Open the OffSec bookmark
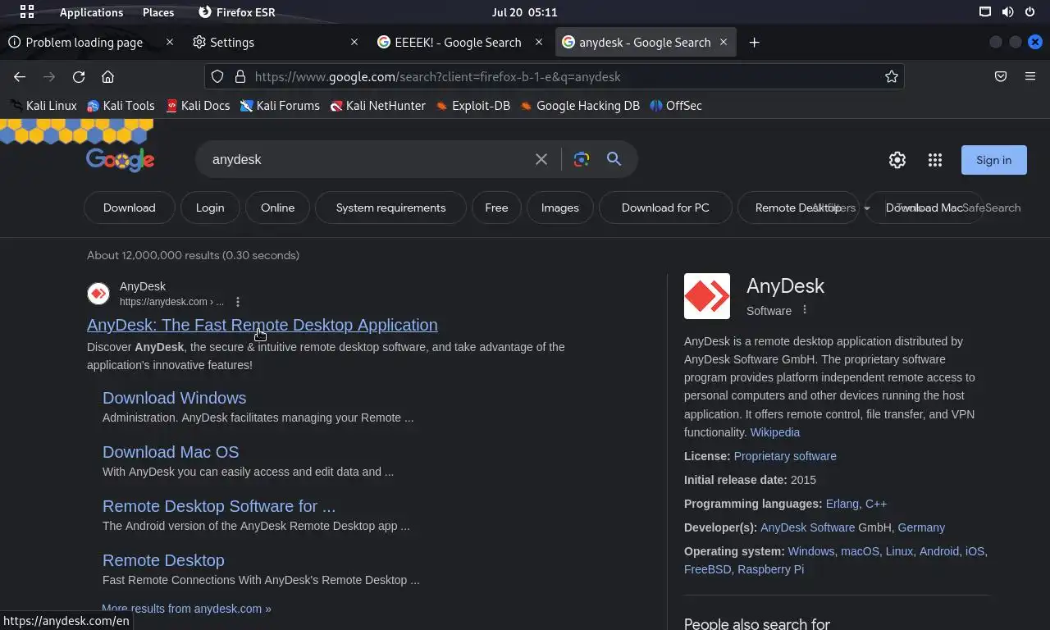This screenshot has height=630, width=1050. pyautogui.click(x=676, y=105)
